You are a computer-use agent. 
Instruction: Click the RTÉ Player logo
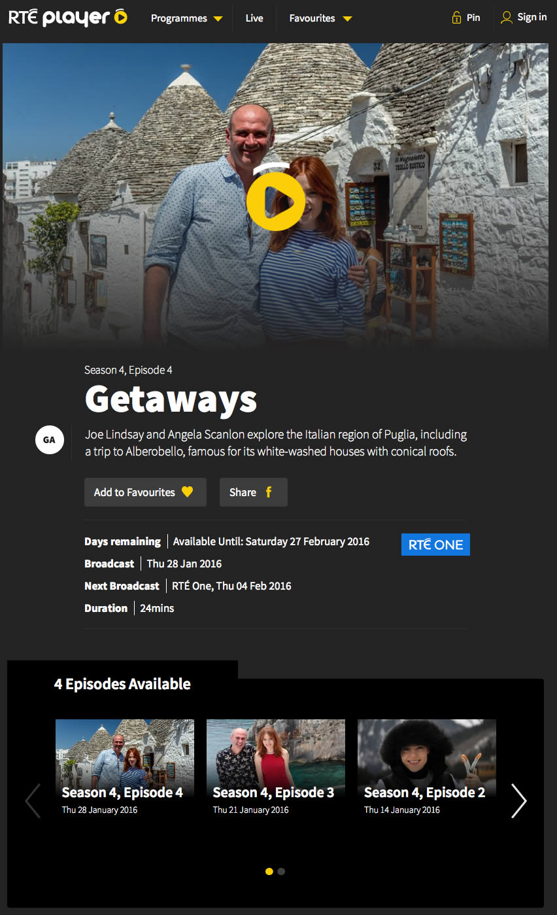[68, 18]
